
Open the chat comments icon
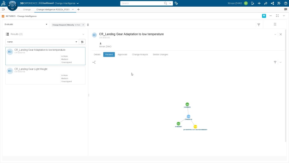(x=286, y=9)
